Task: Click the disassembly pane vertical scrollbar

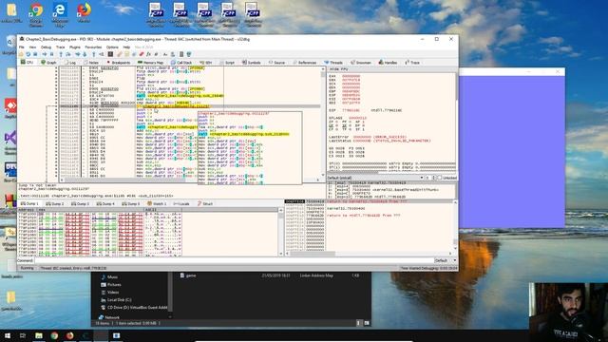Action: [323, 123]
